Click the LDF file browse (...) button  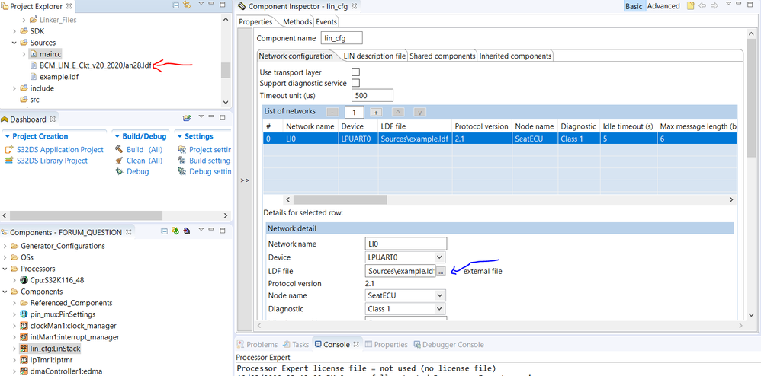coord(441,271)
